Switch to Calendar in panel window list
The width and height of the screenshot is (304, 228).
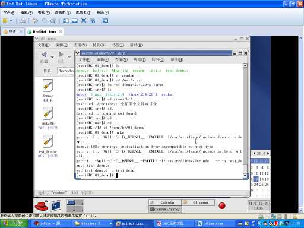click(165, 202)
